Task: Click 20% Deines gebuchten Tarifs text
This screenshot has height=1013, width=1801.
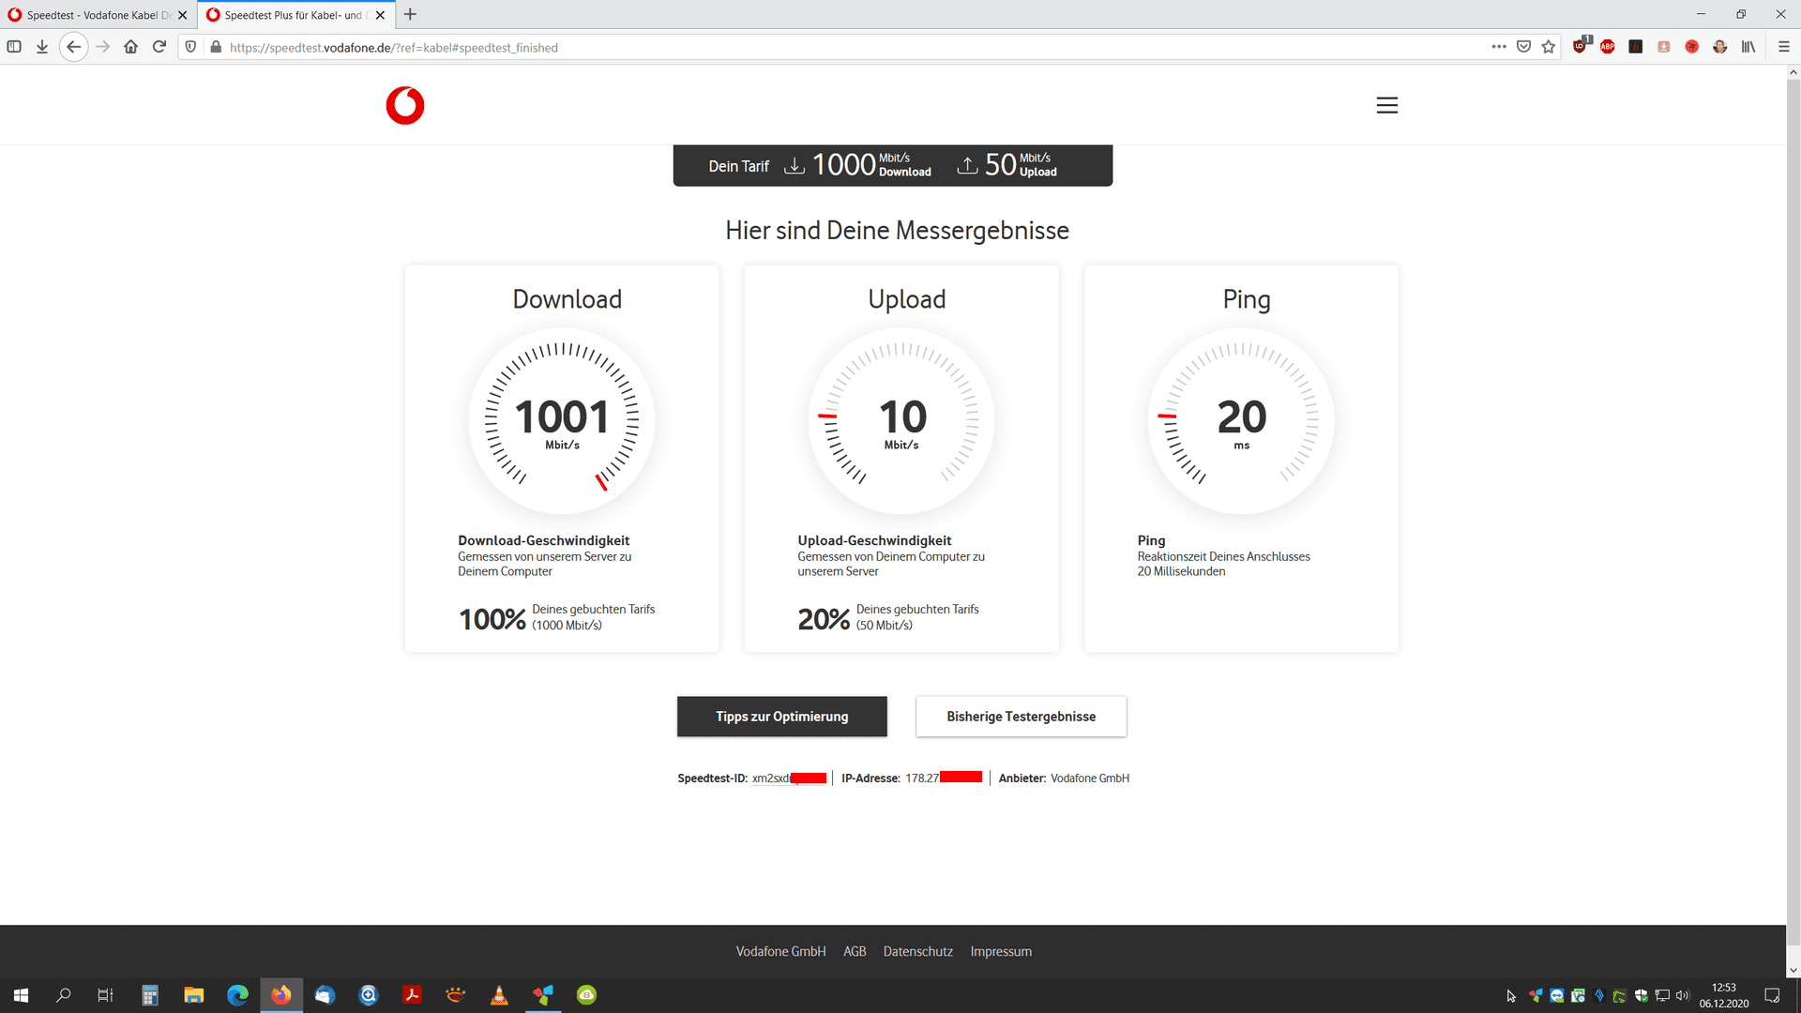Action: coord(888,618)
